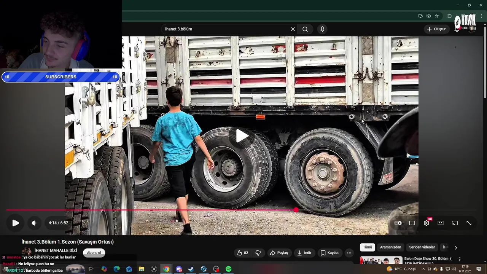The width and height of the screenshot is (487, 274).
Task: Open the 17:19 clock and calendar
Action: pos(465,269)
